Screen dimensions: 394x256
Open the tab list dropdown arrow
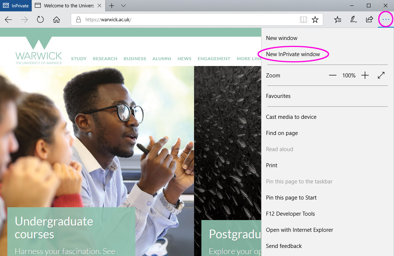[x=124, y=6]
